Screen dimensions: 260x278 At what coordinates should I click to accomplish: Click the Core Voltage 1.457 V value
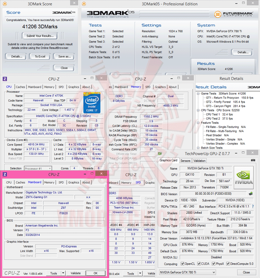pyautogui.click(x=69, y=110)
